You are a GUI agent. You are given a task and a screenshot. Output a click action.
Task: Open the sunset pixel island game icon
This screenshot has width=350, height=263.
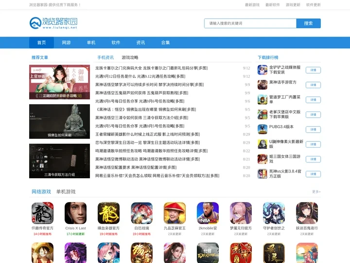pyautogui.click(x=307, y=253)
